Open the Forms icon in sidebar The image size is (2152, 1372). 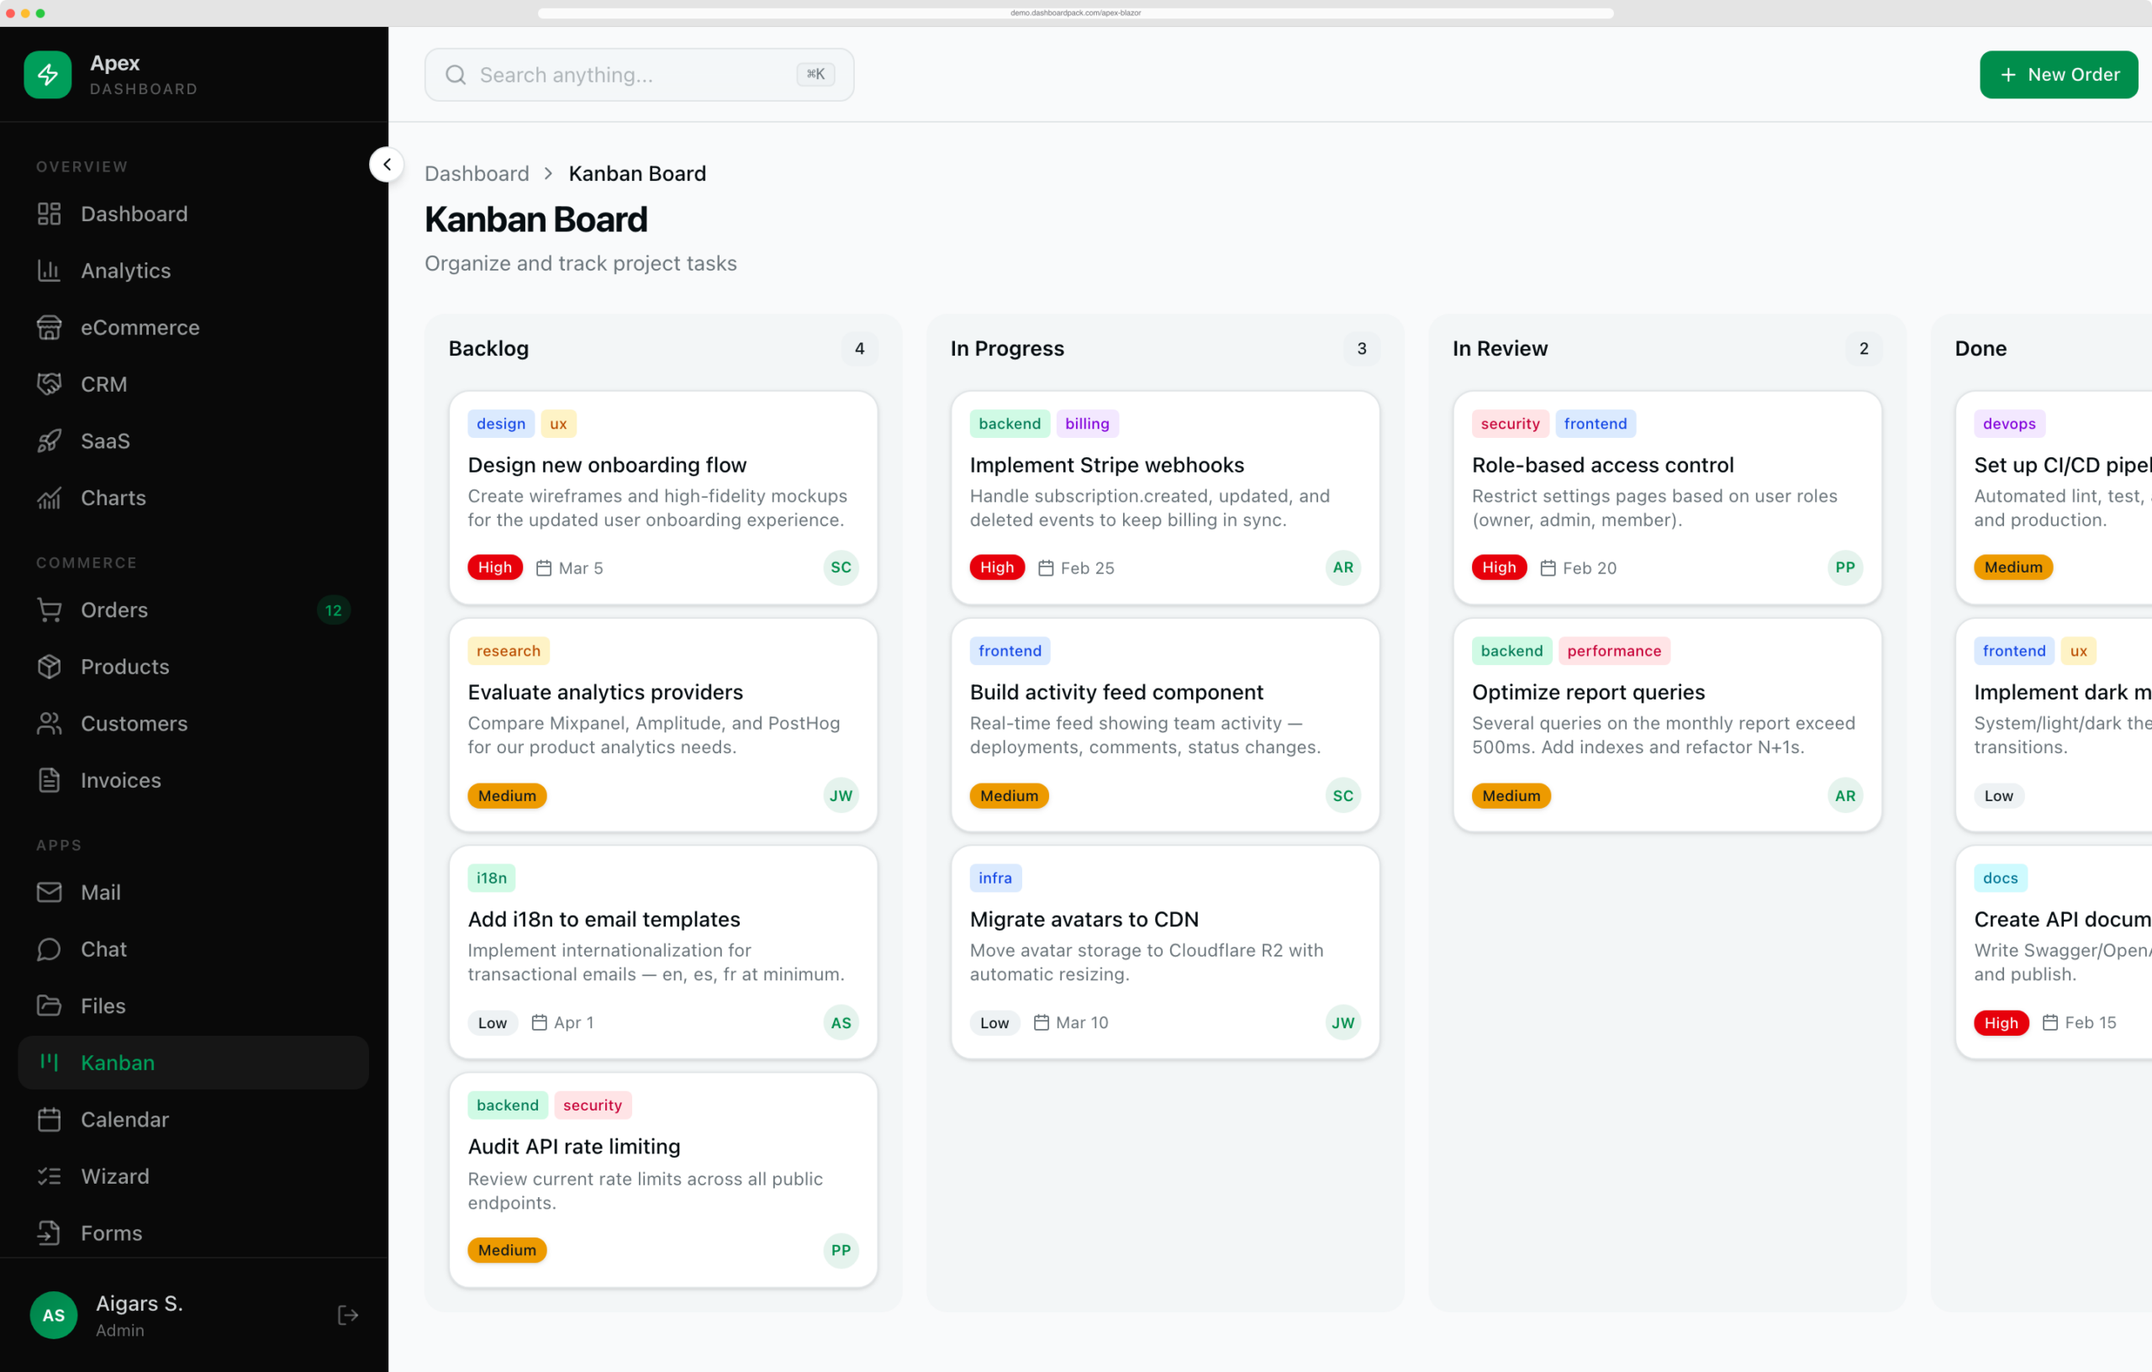coord(49,1232)
